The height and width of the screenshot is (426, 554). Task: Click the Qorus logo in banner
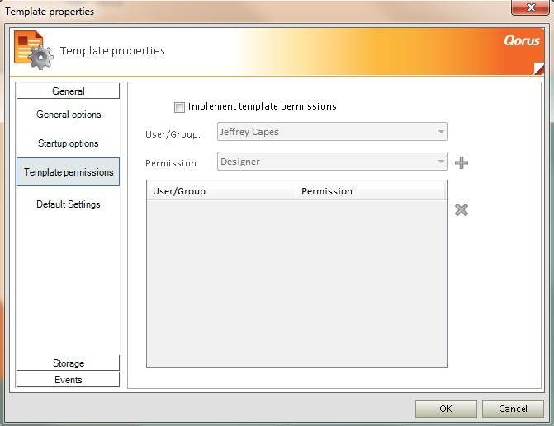click(522, 40)
